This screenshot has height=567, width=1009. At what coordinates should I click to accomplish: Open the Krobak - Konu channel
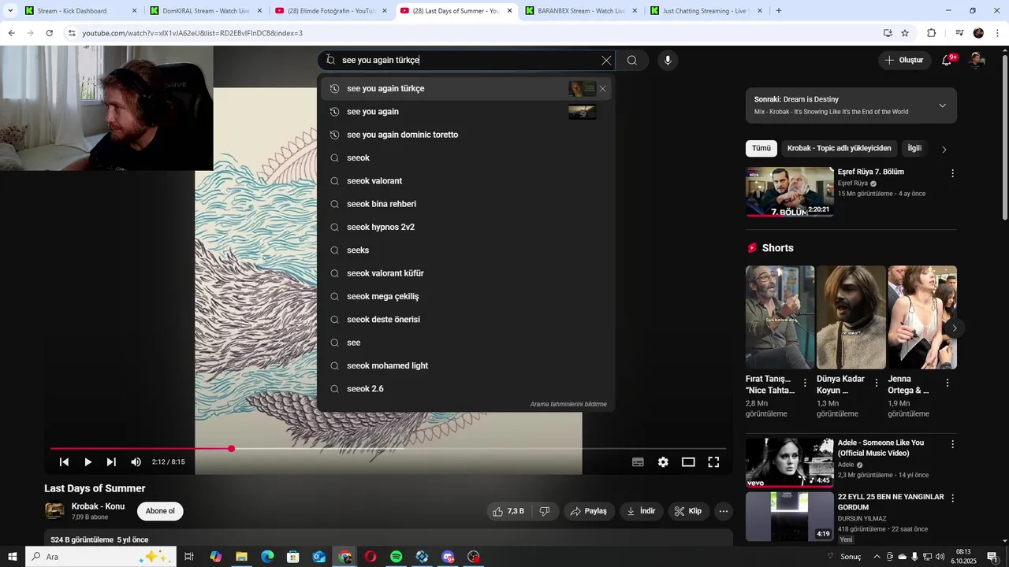[98, 506]
